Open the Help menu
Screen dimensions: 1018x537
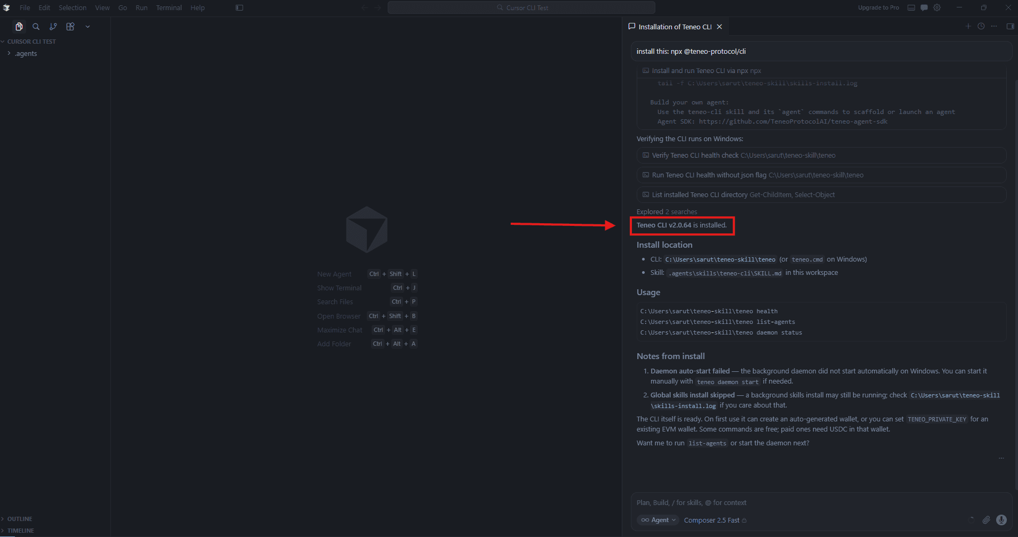(x=197, y=7)
